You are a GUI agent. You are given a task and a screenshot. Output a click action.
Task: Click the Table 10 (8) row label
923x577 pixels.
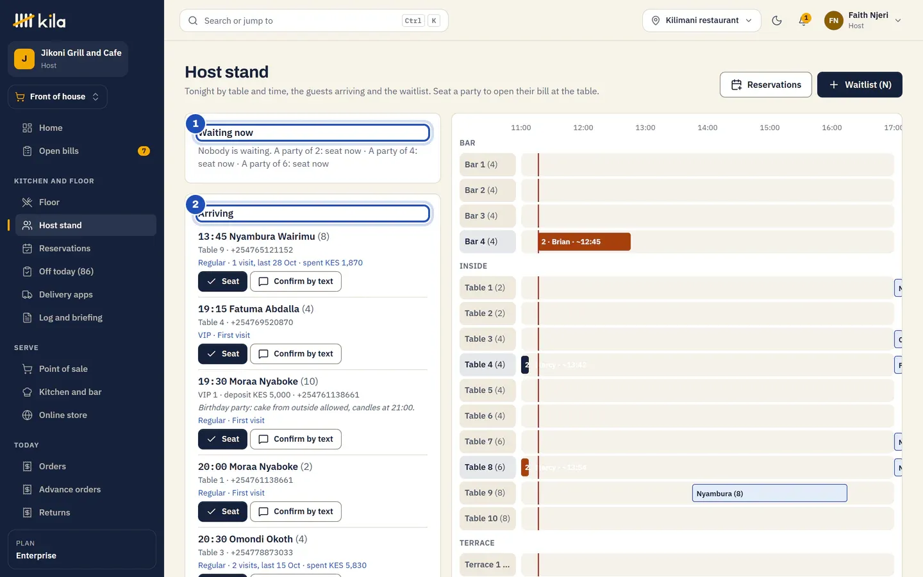pos(488,518)
